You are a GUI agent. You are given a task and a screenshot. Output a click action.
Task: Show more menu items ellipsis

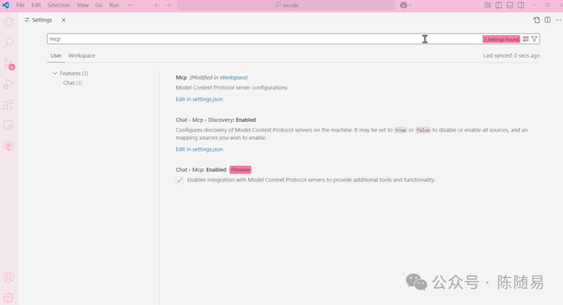(x=130, y=5)
